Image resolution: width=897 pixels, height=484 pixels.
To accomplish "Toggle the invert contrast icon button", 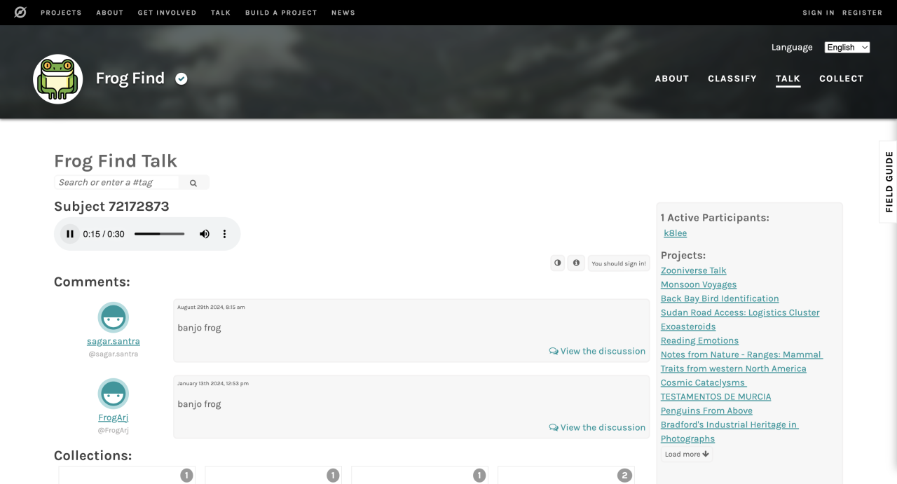I will coord(558,263).
